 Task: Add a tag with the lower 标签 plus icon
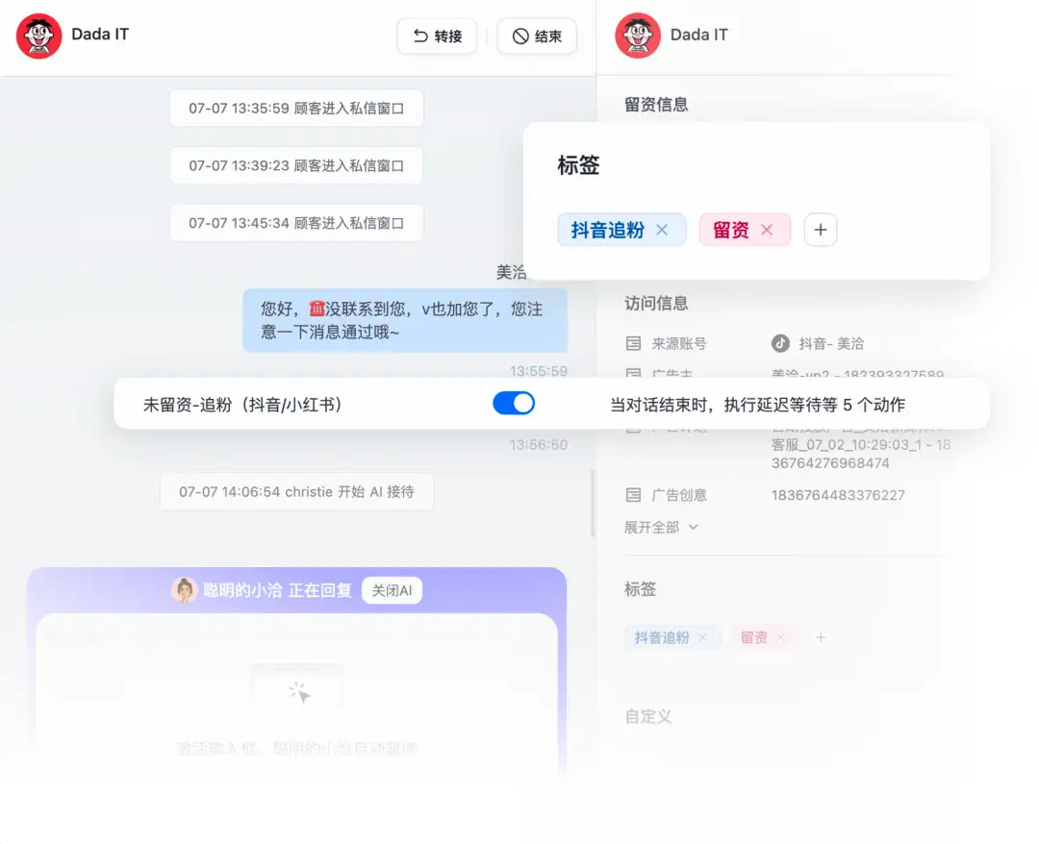821,637
